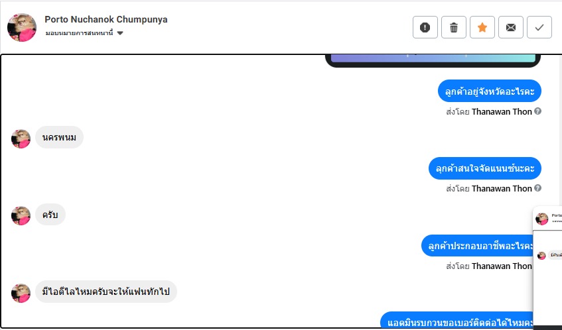Delete conversation using trash icon

tap(454, 27)
